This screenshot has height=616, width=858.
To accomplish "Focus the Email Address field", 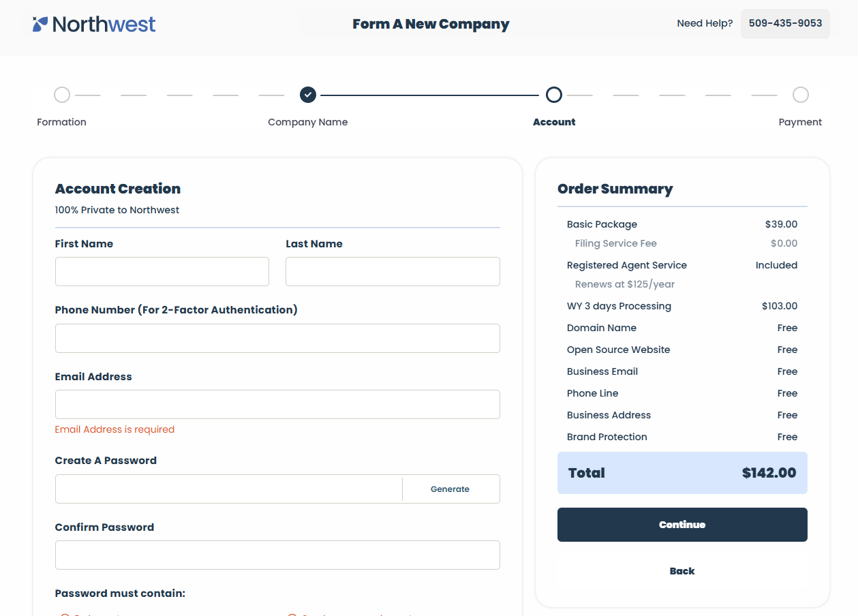I will 277,404.
